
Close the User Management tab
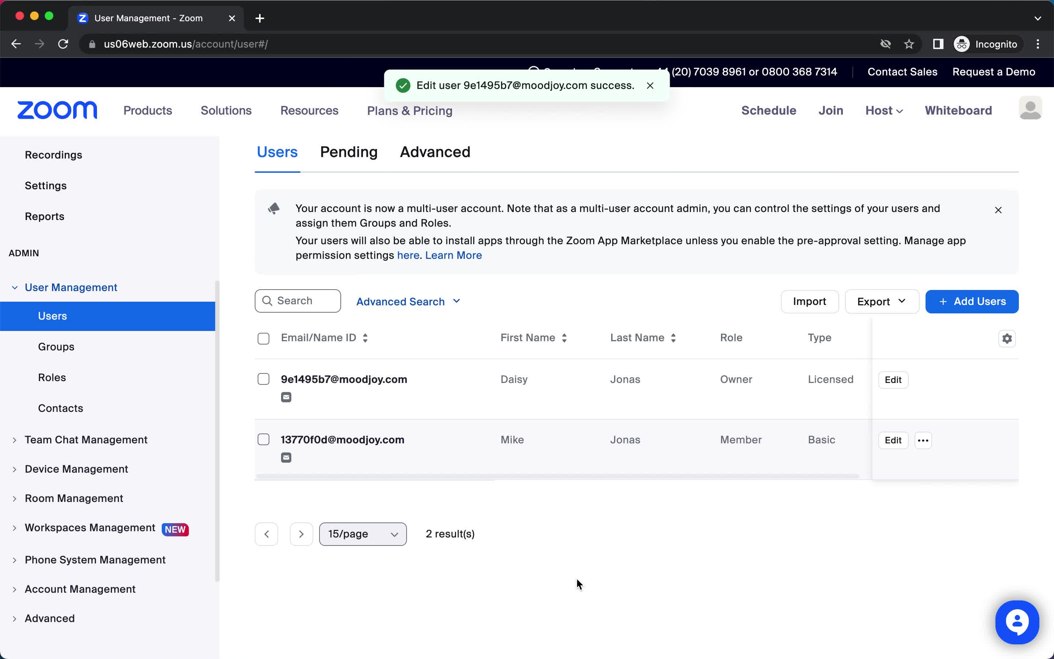pos(232,18)
